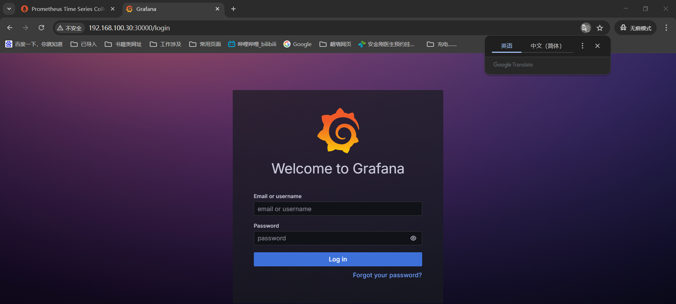Image resolution: width=676 pixels, height=304 pixels.
Task: Close the Google Translate popup
Action: tap(597, 46)
